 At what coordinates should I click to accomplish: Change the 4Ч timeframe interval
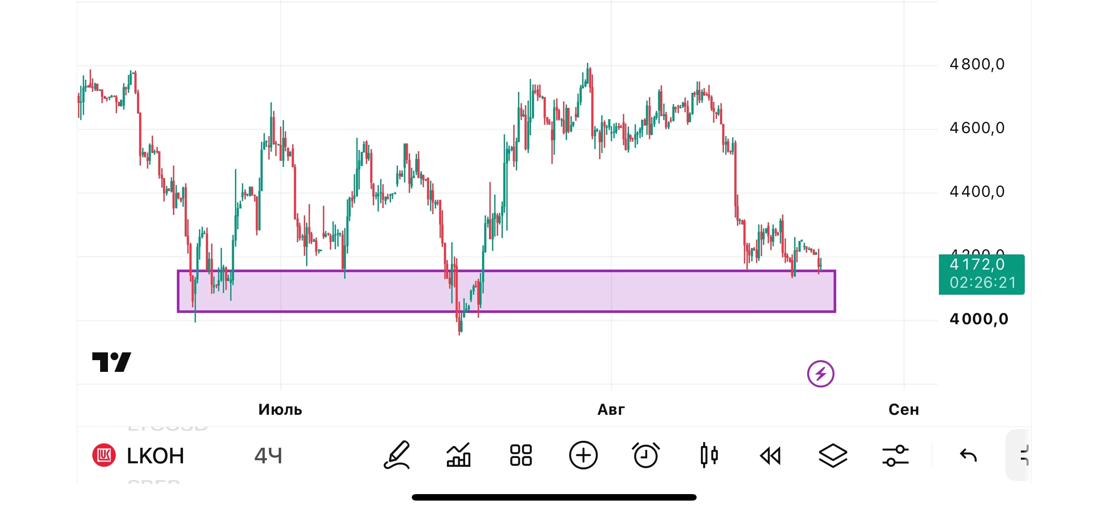click(268, 456)
